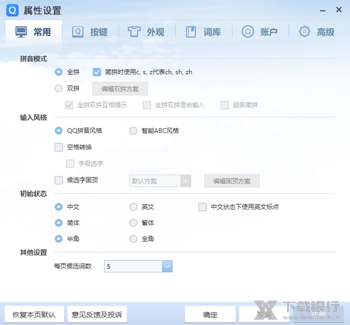Expand the 每页候选词数 dropdown
The image size is (350, 325).
click(167, 267)
